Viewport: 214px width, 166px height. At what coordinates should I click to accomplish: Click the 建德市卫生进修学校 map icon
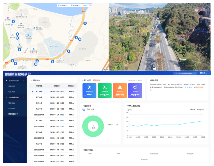(34, 28)
